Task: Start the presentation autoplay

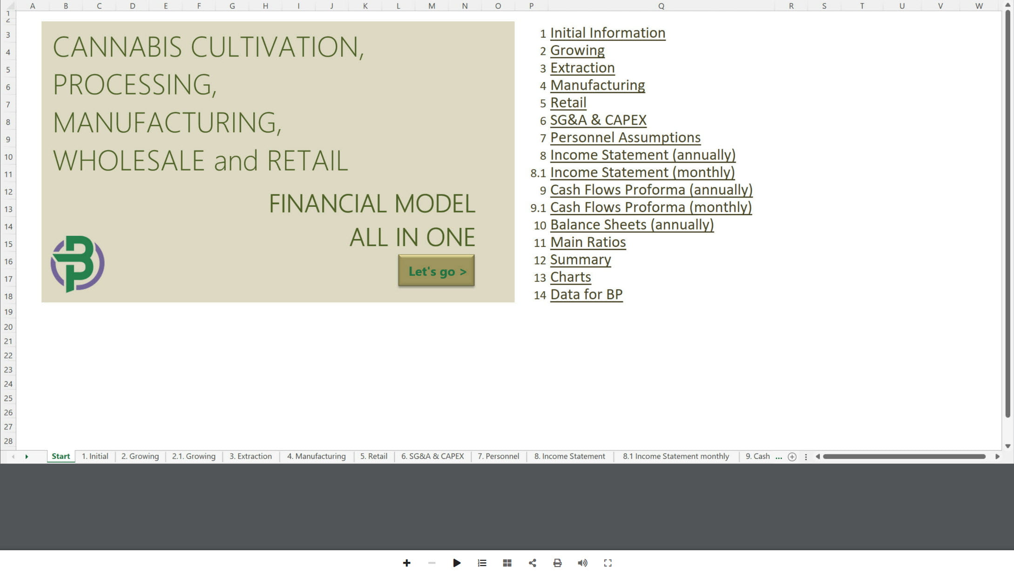Action: pyautogui.click(x=457, y=563)
